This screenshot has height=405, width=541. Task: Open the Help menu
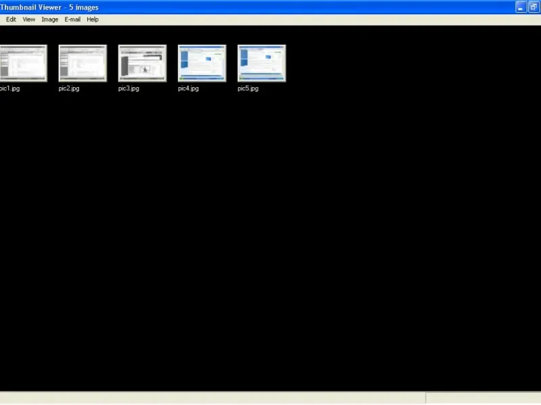coord(93,20)
